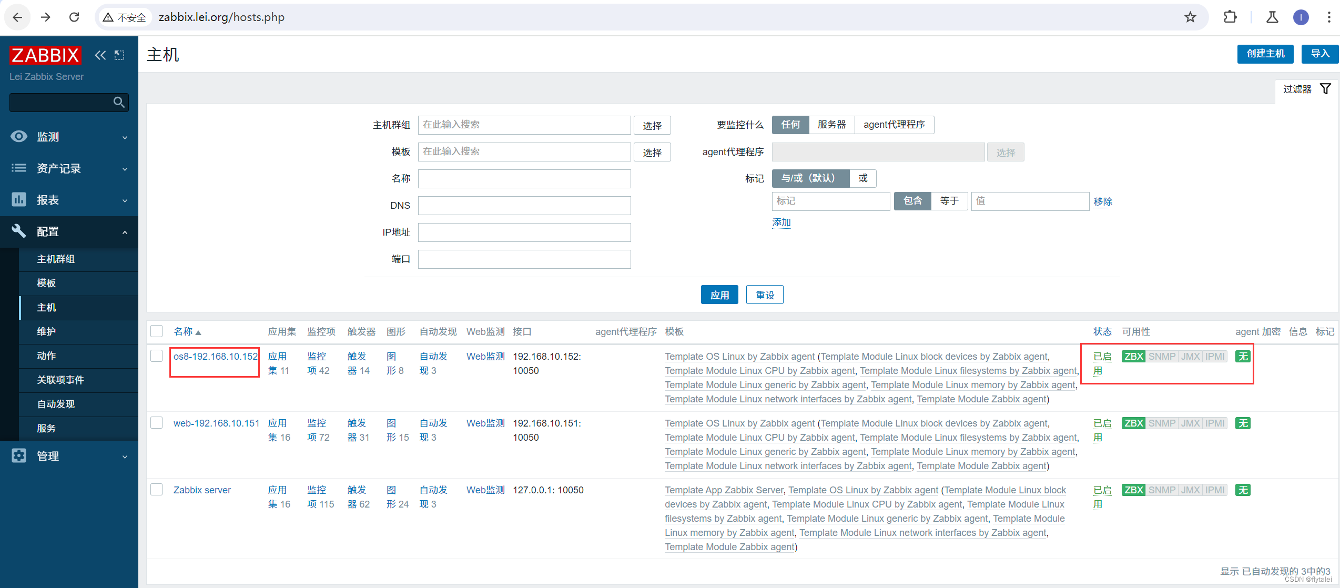This screenshot has height=588, width=1340.
Task: Click the ZABBIX logo
Action: [45, 55]
